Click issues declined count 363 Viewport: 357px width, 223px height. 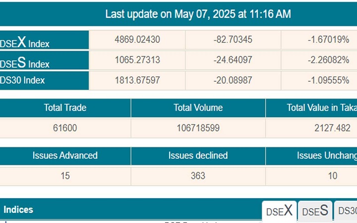(198, 175)
